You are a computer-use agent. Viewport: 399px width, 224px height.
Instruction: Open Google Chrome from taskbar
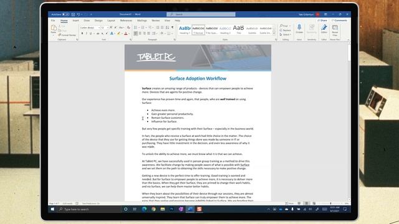tap(153, 209)
